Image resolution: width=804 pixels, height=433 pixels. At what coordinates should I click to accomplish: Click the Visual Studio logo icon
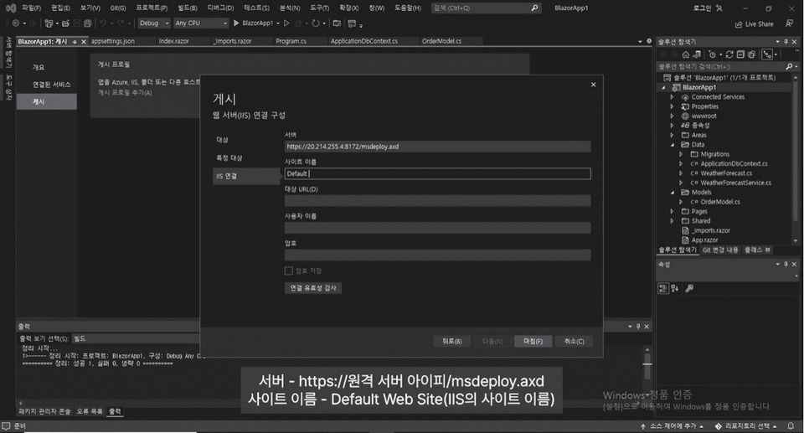coord(10,8)
